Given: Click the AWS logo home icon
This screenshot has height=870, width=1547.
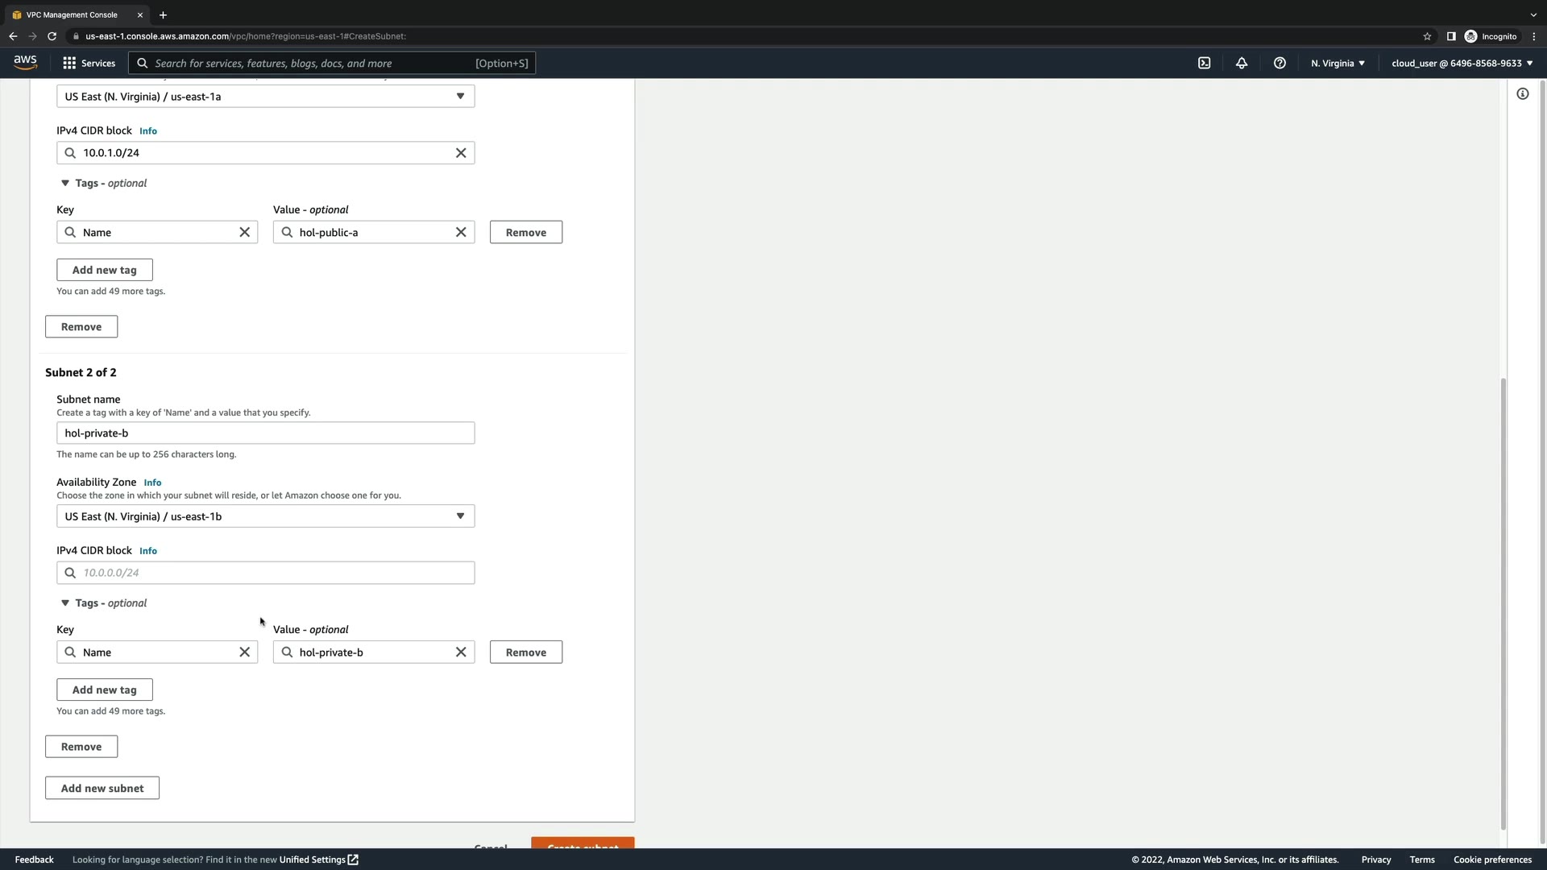Looking at the screenshot, I should tap(25, 63).
